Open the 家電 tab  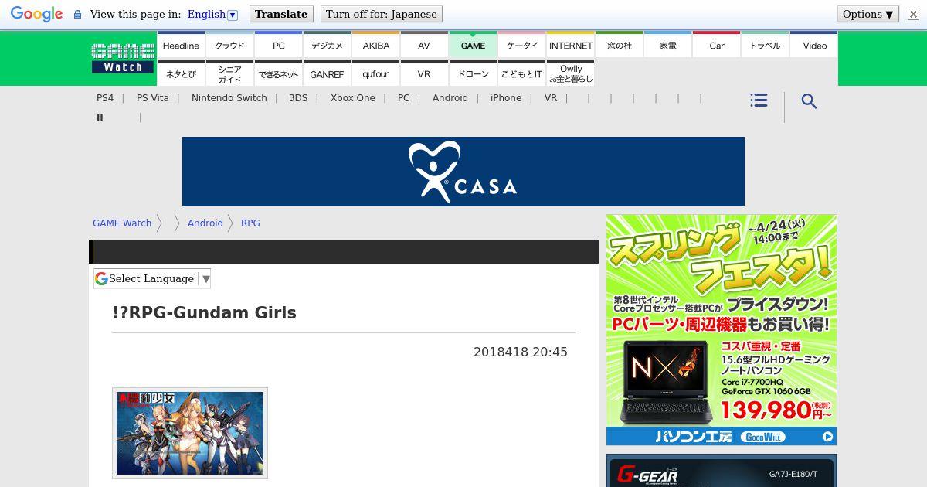tap(668, 46)
